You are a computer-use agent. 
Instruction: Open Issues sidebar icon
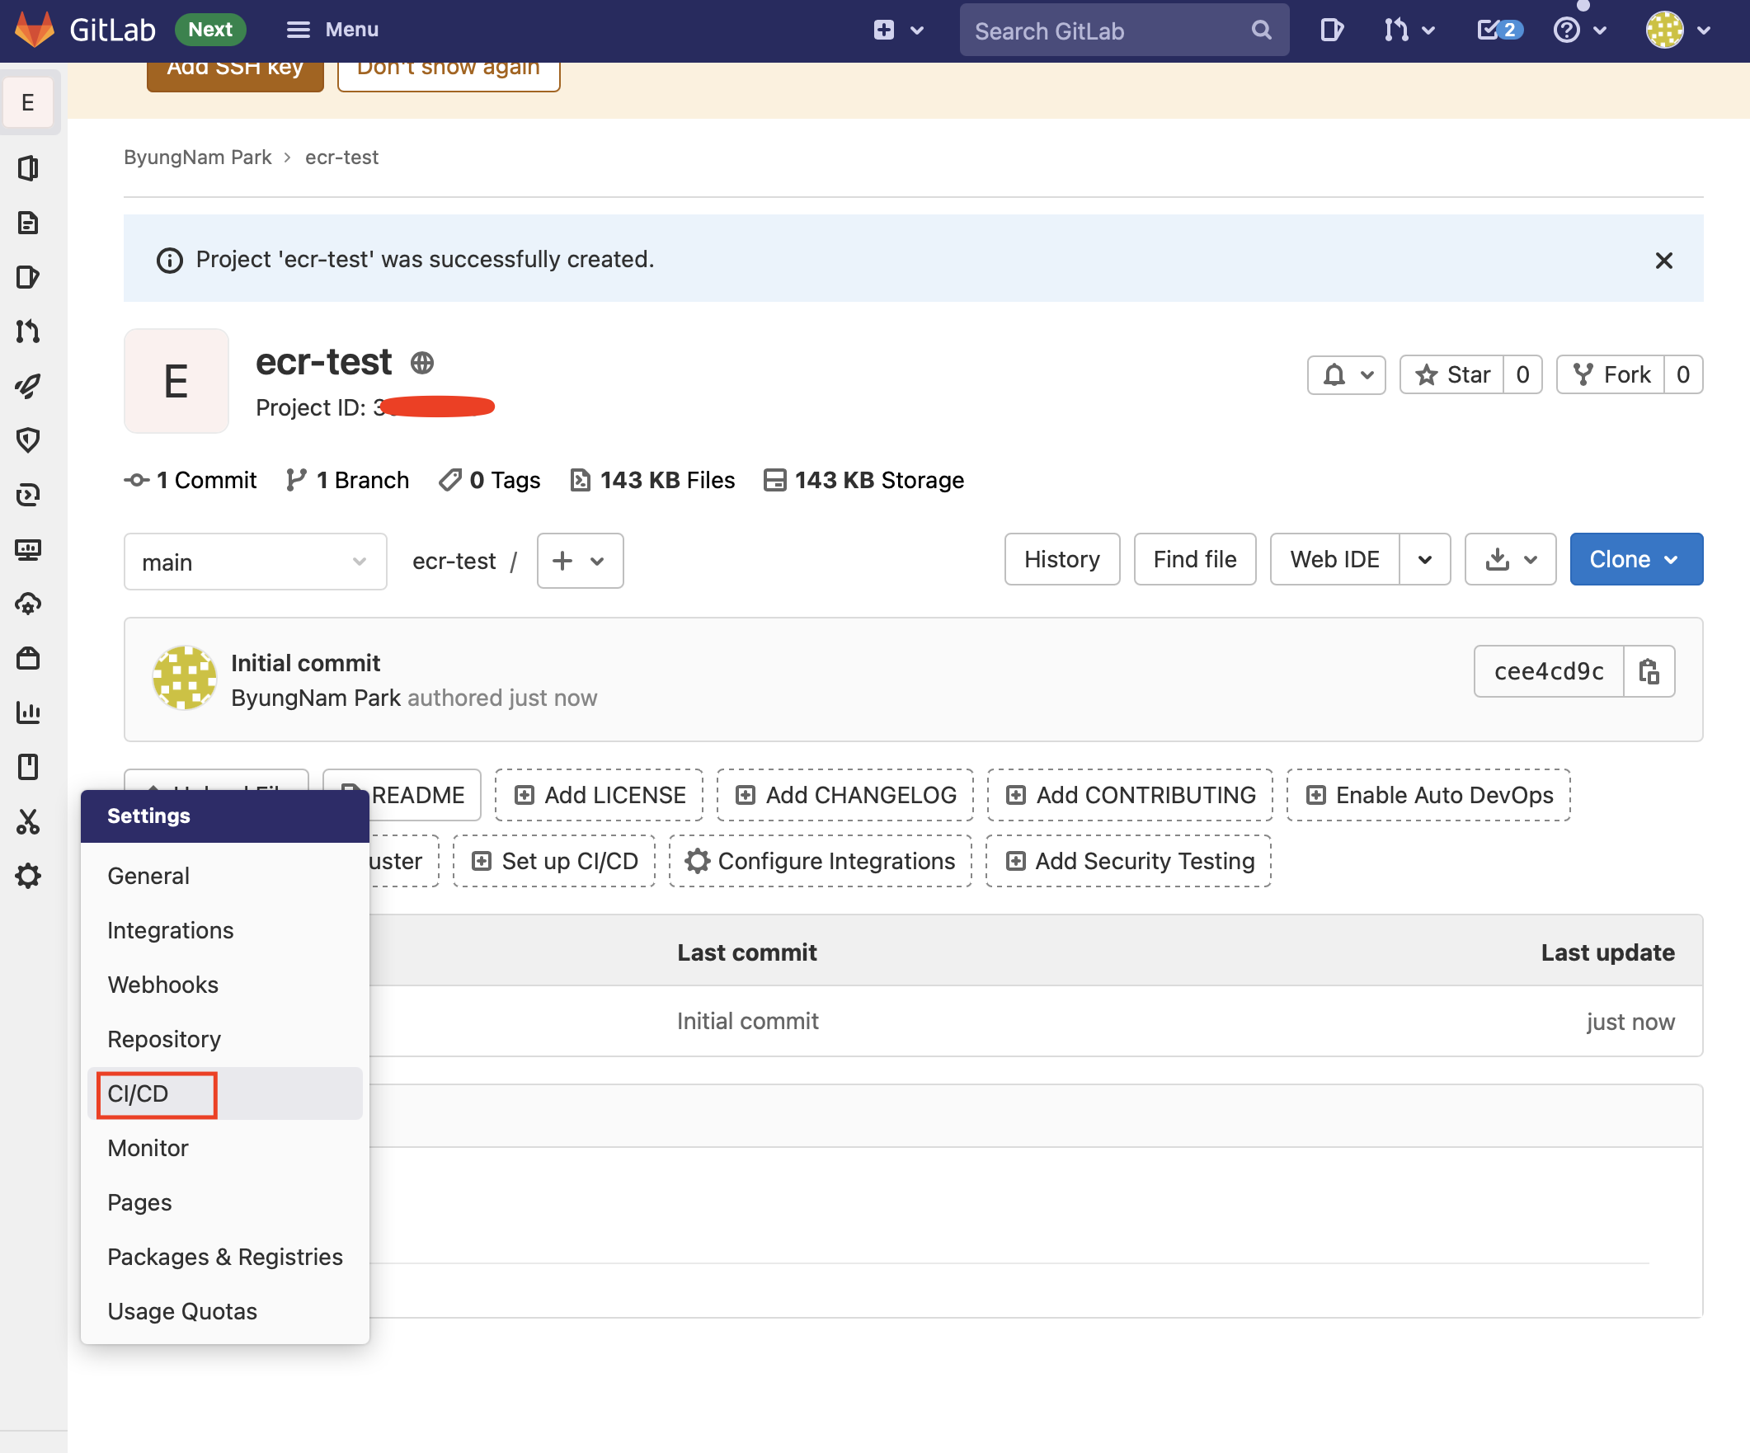coord(28,276)
